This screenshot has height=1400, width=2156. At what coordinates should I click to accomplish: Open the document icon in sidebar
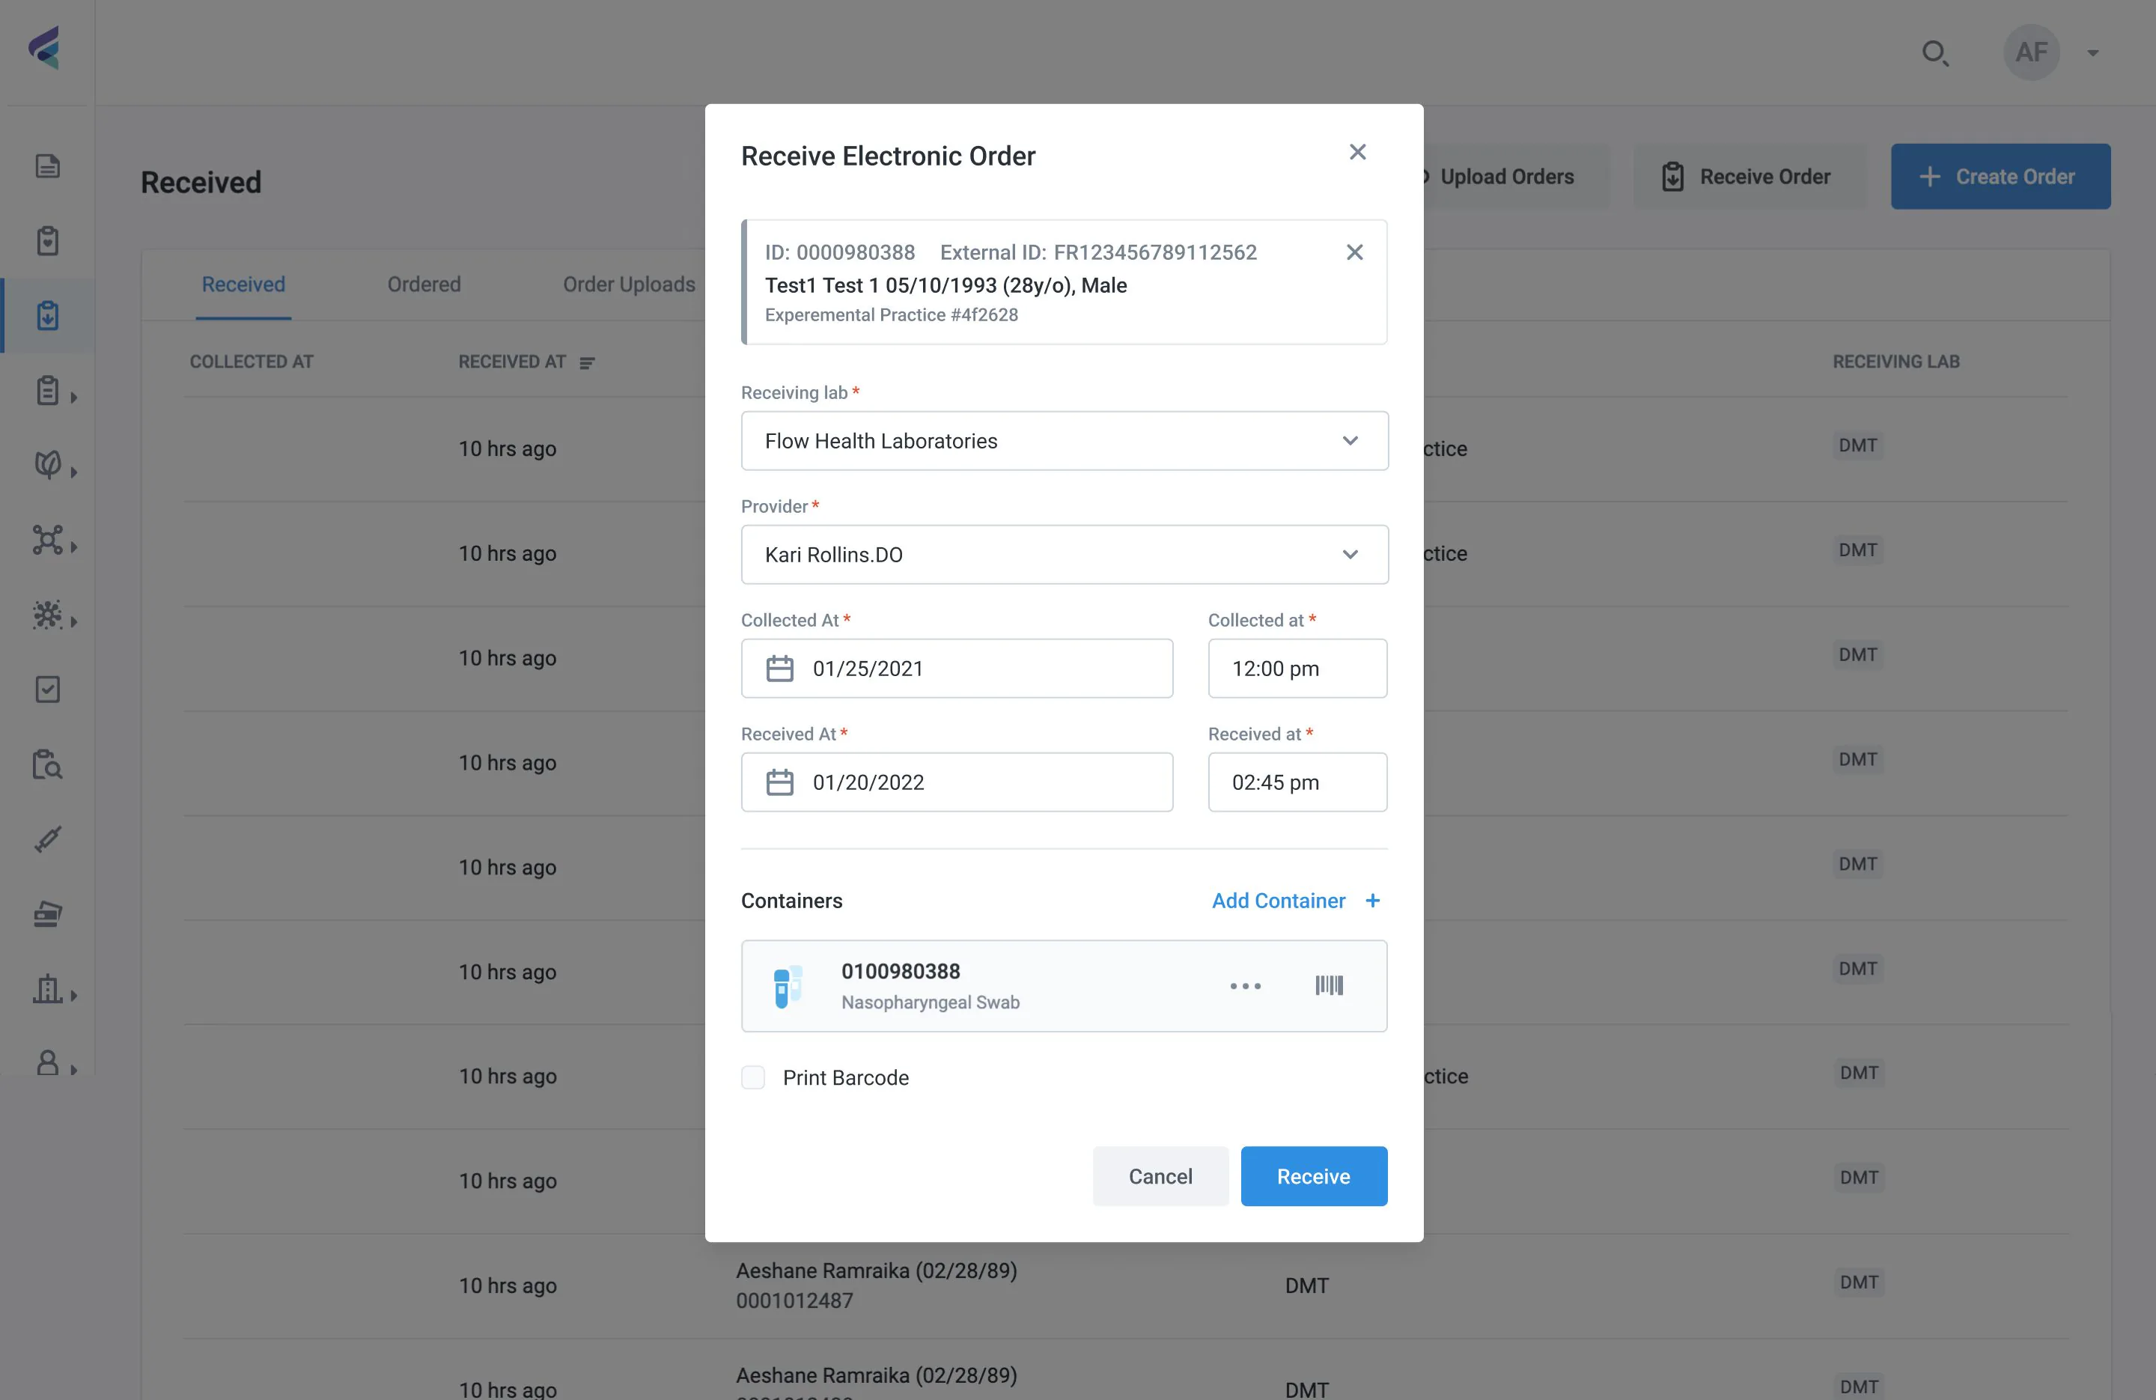[x=47, y=165]
